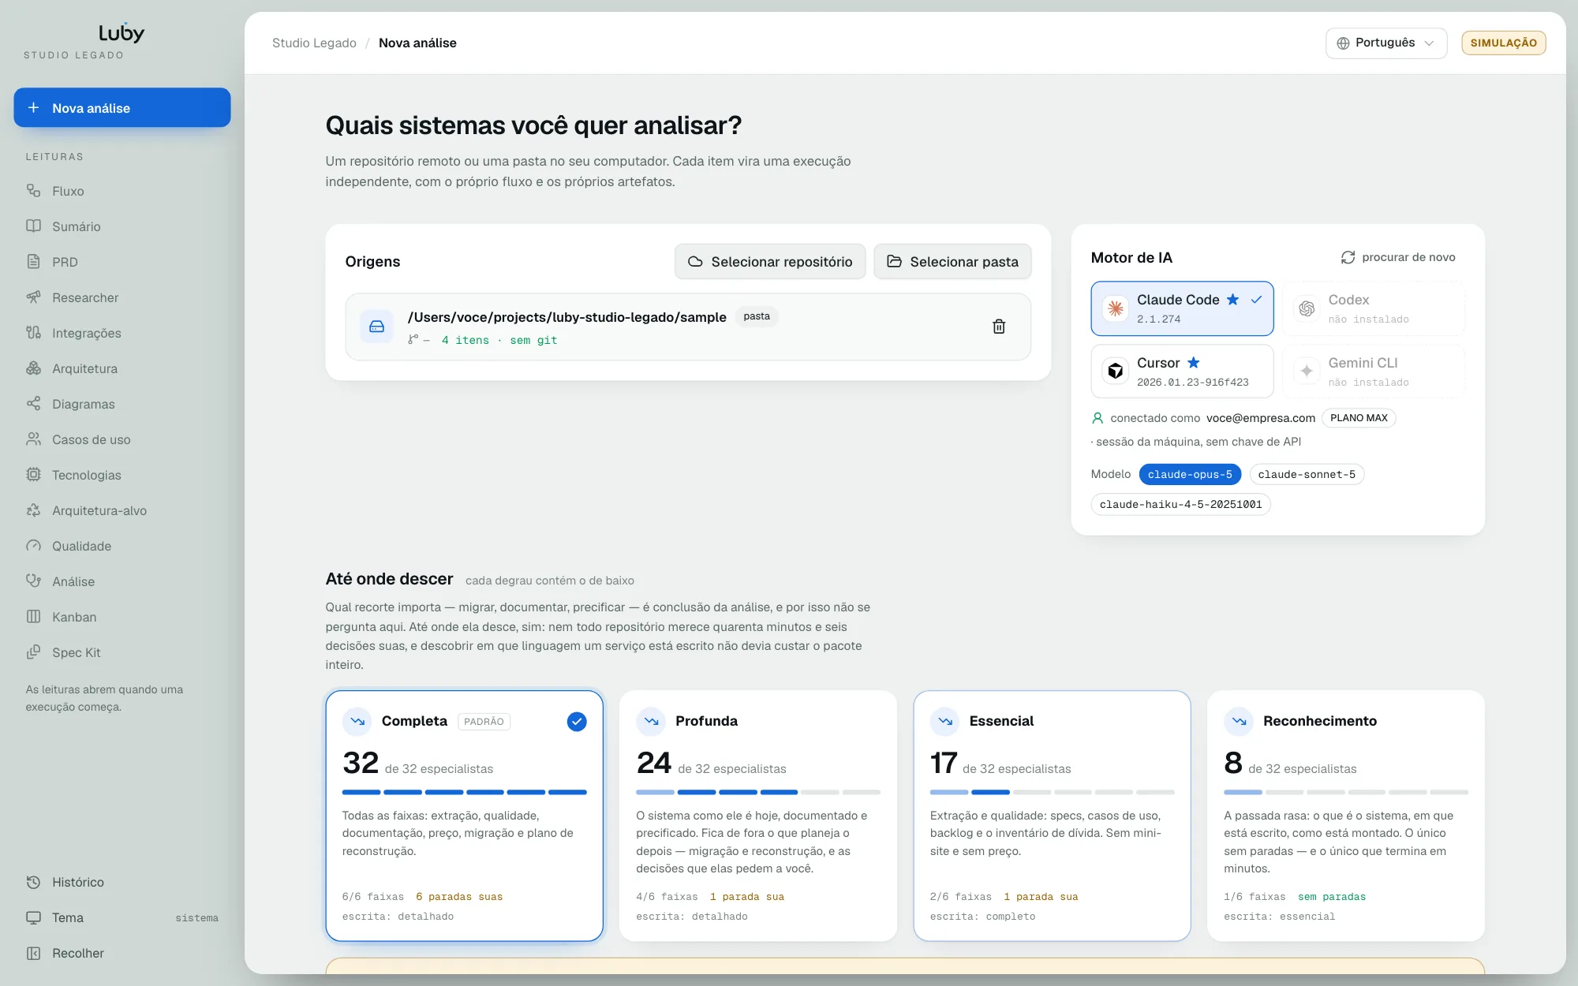The height and width of the screenshot is (986, 1578).
Task: Click the Tecnologias chip icon
Action: 33,475
